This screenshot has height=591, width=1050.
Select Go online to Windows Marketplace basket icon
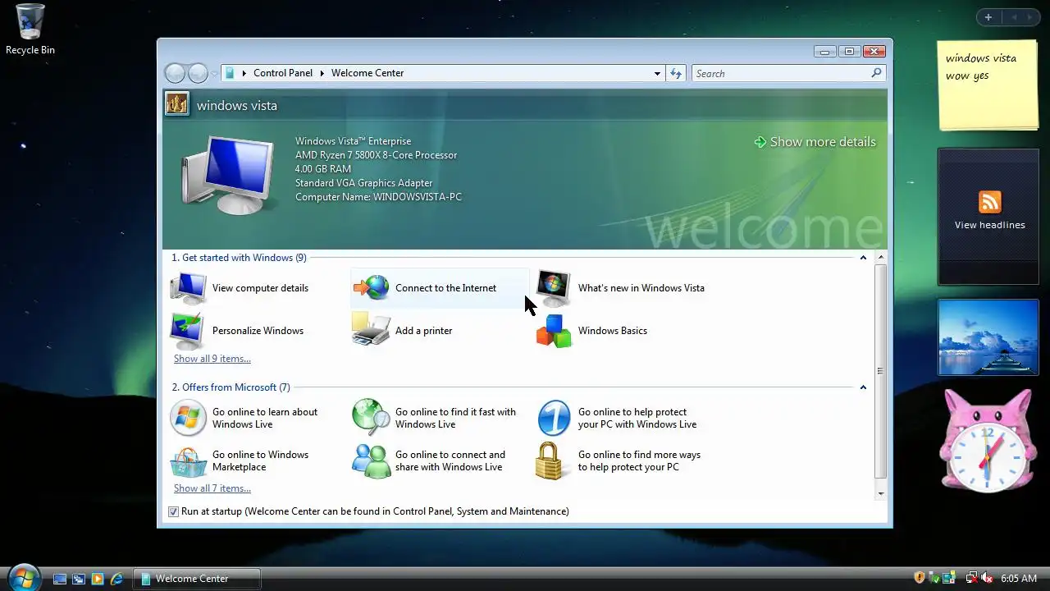pyautogui.click(x=188, y=460)
